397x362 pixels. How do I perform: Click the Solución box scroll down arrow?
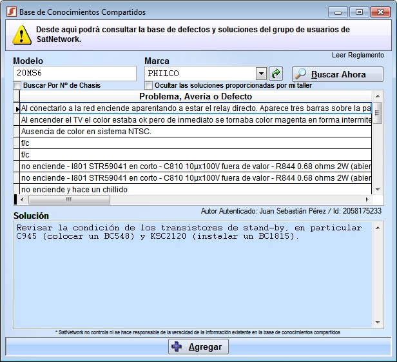[378, 323]
